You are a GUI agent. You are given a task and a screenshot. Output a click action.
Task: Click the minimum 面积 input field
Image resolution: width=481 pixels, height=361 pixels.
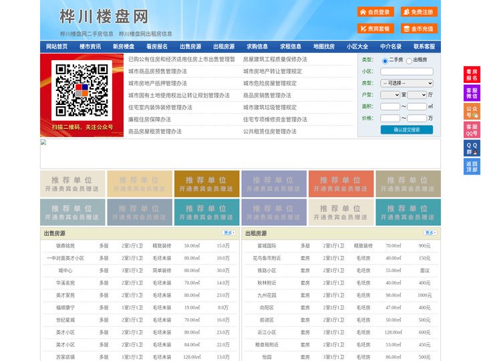pyautogui.click(x=390, y=106)
